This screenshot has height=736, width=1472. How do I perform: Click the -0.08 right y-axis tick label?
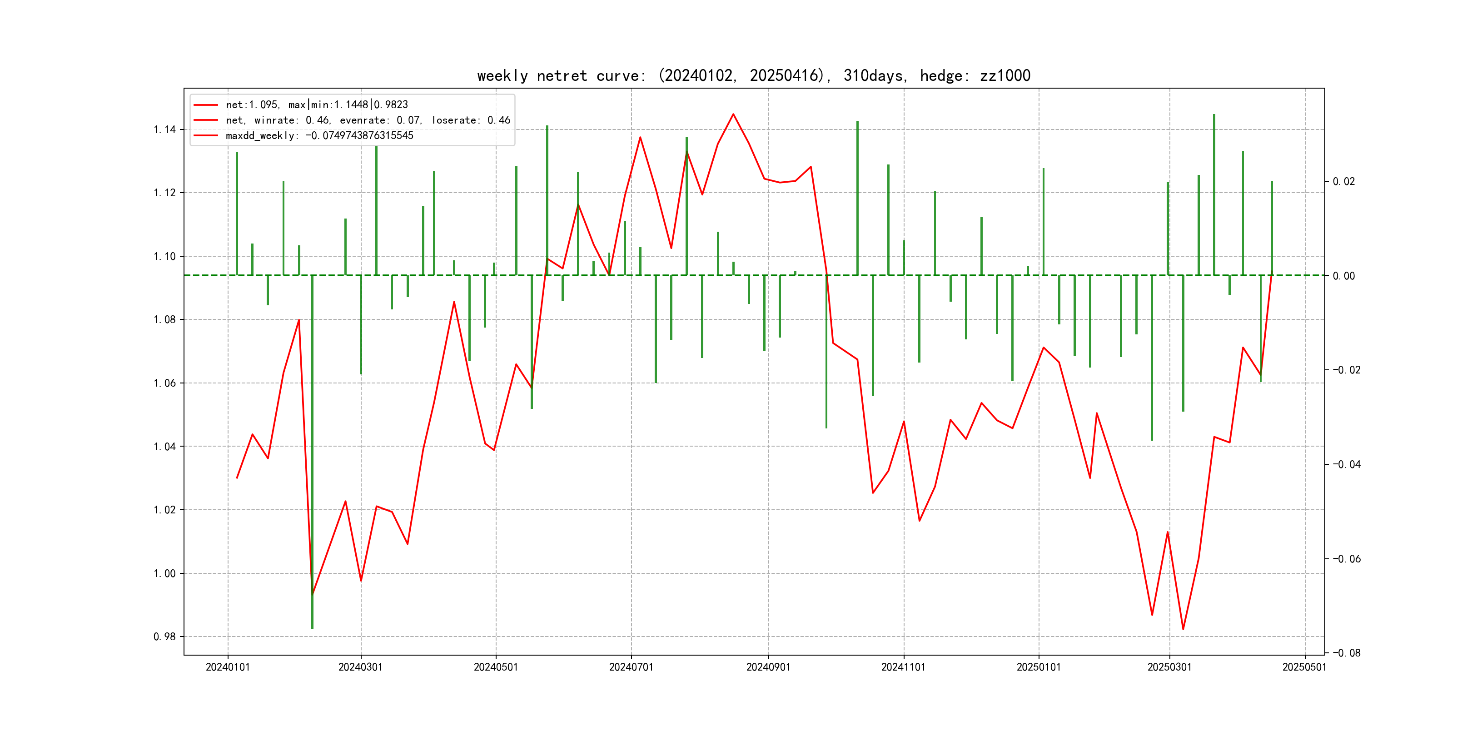coord(1346,652)
